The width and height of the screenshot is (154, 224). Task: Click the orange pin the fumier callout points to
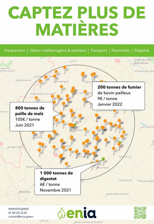pyautogui.click(x=84, y=99)
